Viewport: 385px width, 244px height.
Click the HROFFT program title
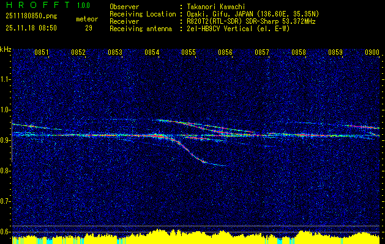coord(38,5)
